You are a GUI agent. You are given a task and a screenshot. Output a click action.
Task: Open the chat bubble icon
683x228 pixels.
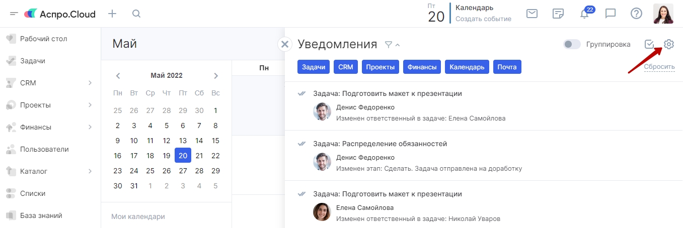pos(611,14)
